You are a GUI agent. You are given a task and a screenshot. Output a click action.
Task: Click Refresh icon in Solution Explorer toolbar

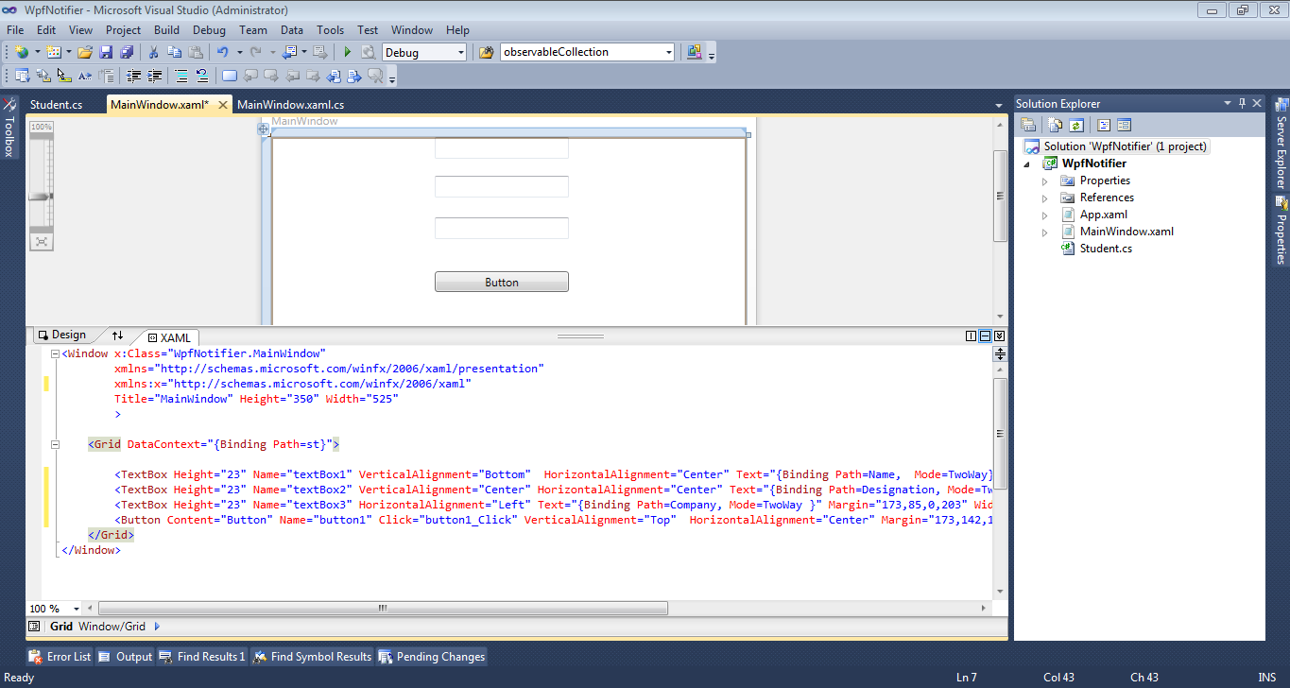point(1075,125)
